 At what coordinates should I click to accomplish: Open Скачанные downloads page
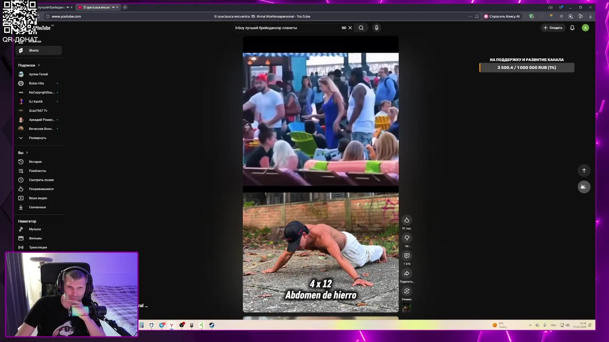tap(39, 207)
